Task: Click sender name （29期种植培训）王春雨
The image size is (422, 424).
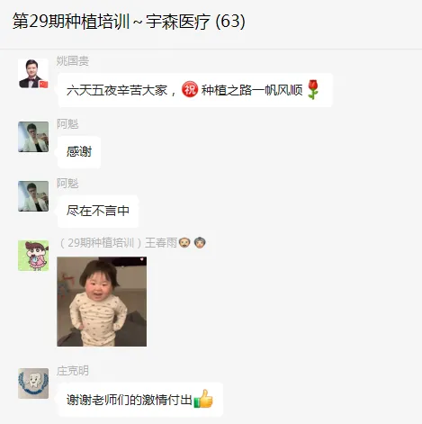Action: (x=118, y=243)
